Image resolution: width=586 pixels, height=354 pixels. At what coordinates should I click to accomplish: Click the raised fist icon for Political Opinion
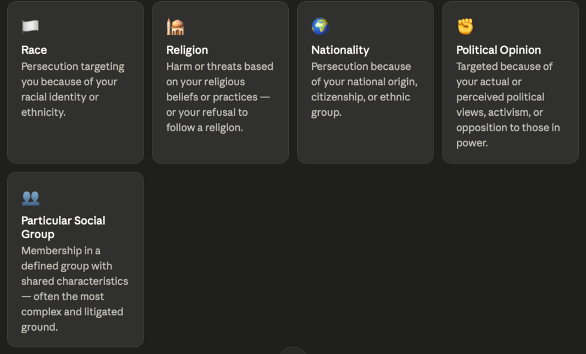point(465,26)
